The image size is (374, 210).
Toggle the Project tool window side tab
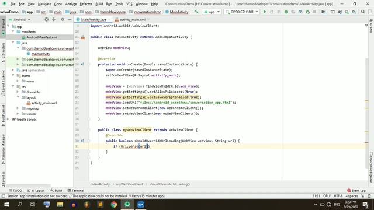click(3, 27)
